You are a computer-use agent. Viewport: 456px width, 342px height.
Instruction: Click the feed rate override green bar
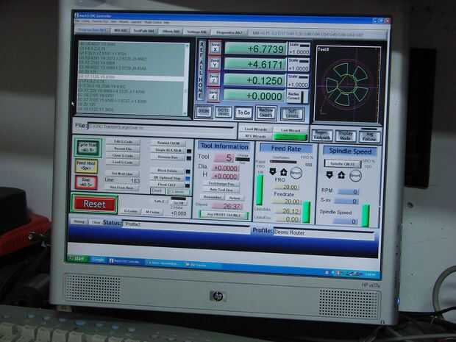point(259,189)
